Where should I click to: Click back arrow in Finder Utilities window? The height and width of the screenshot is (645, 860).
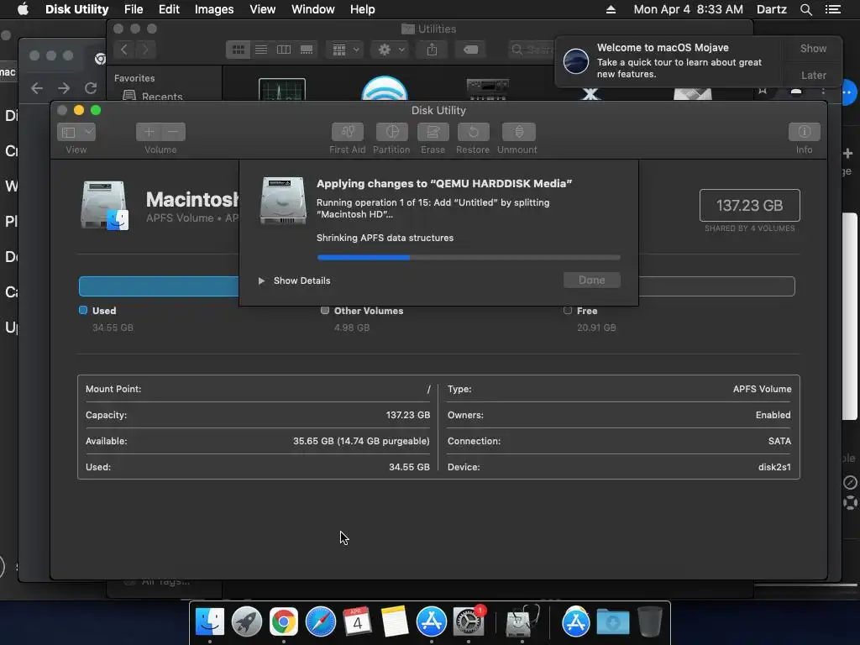tap(124, 50)
